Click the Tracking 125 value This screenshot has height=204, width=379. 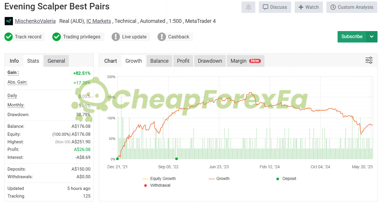point(86,196)
